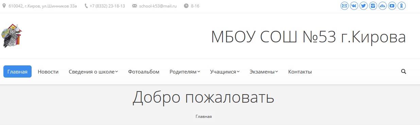Image resolution: width=420 pixels, height=125 pixels.
Task: Click the МБОУ СОШ №53 г.Кирова title
Action: pyautogui.click(x=309, y=37)
